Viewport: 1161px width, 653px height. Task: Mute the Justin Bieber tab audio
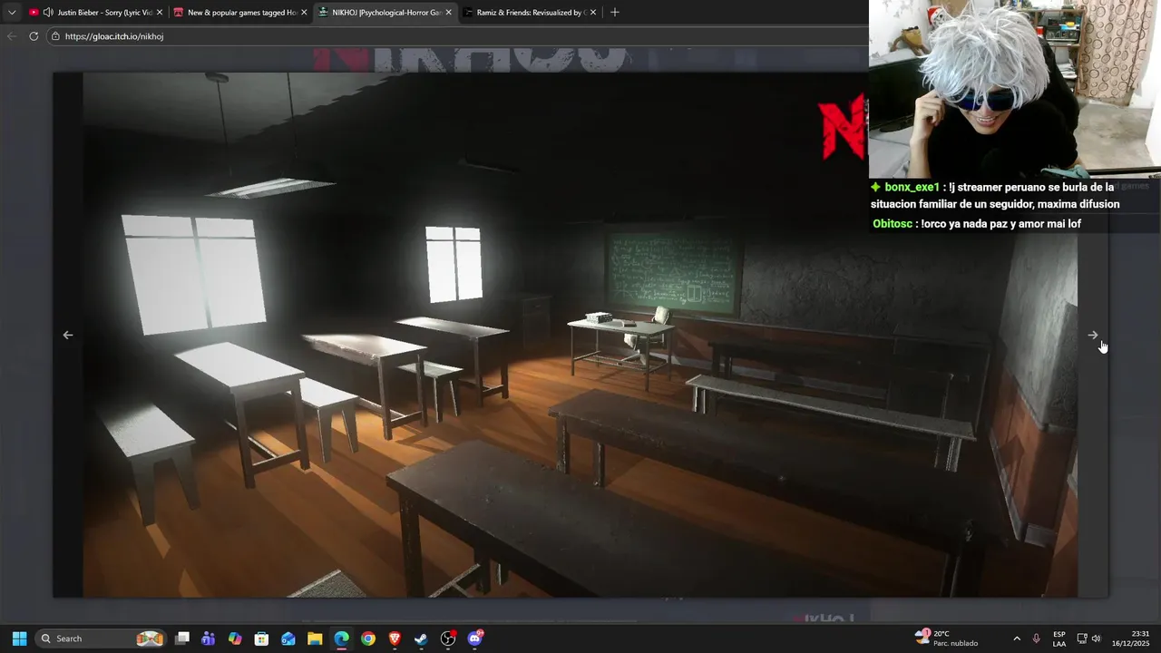click(x=48, y=13)
